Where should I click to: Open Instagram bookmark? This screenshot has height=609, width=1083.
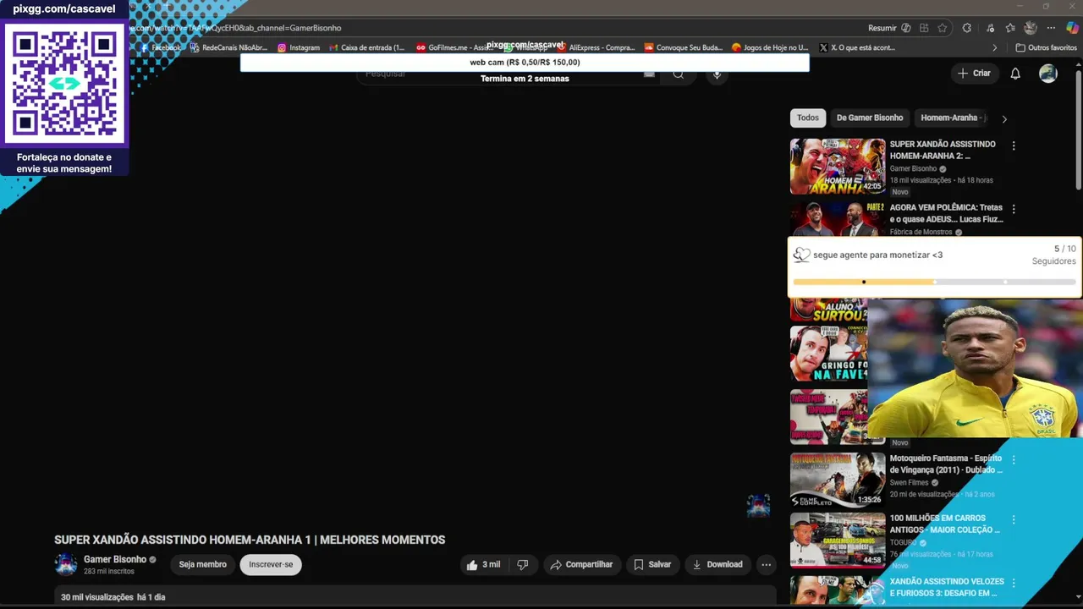point(299,47)
